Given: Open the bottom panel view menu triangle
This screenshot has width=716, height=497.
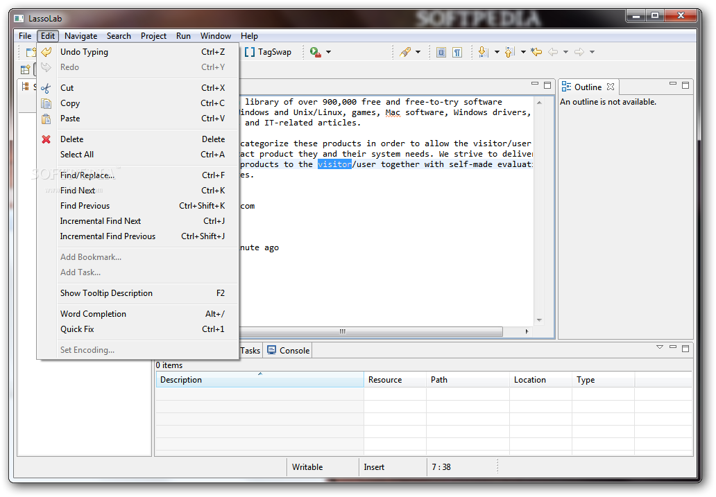Looking at the screenshot, I should [659, 347].
